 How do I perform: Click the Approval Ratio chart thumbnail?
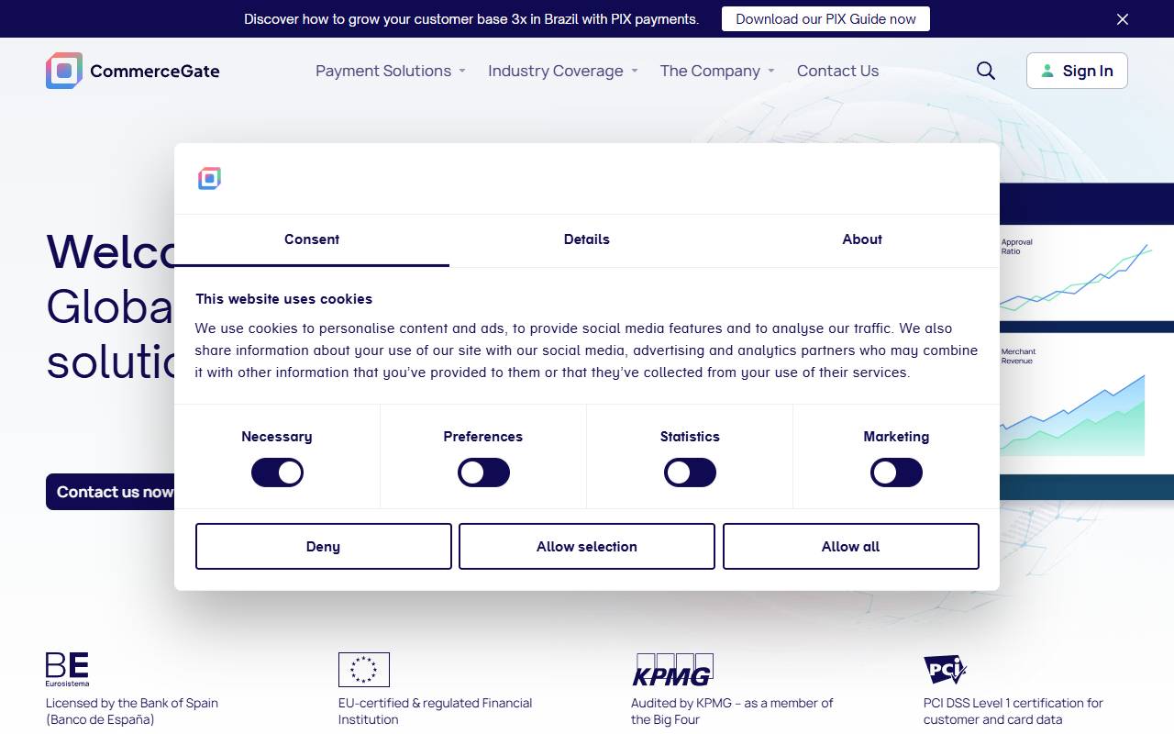pos(1087,273)
